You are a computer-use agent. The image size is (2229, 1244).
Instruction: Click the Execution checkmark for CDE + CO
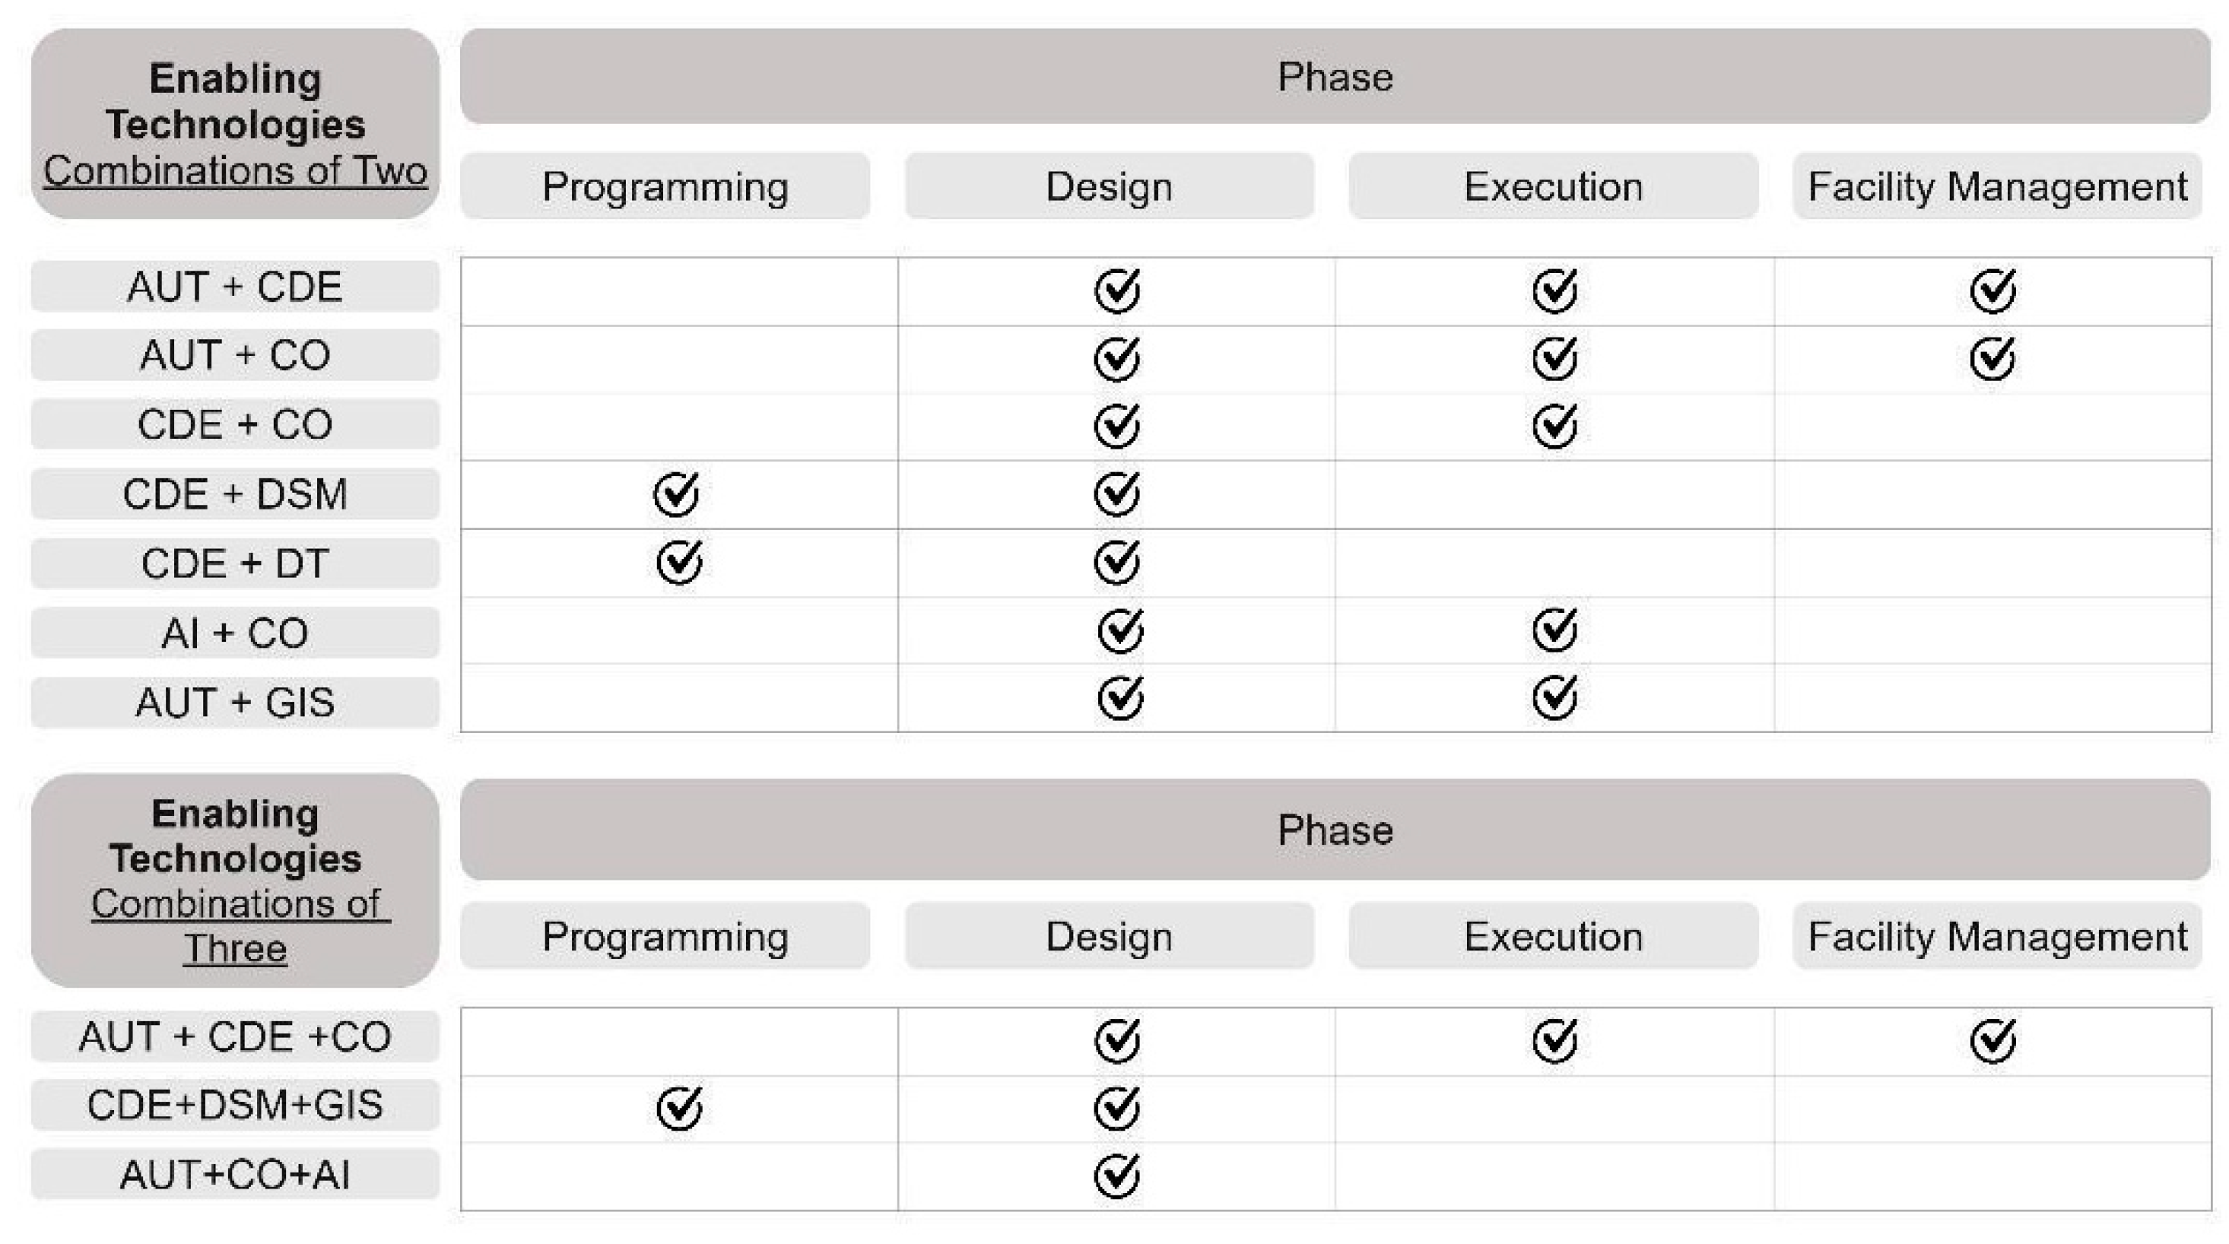click(1554, 426)
